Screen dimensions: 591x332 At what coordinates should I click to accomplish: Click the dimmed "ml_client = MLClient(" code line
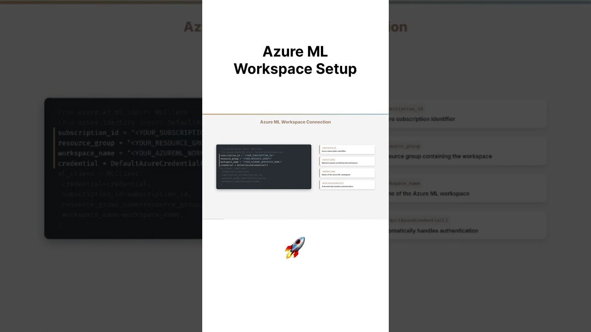coord(234,168)
